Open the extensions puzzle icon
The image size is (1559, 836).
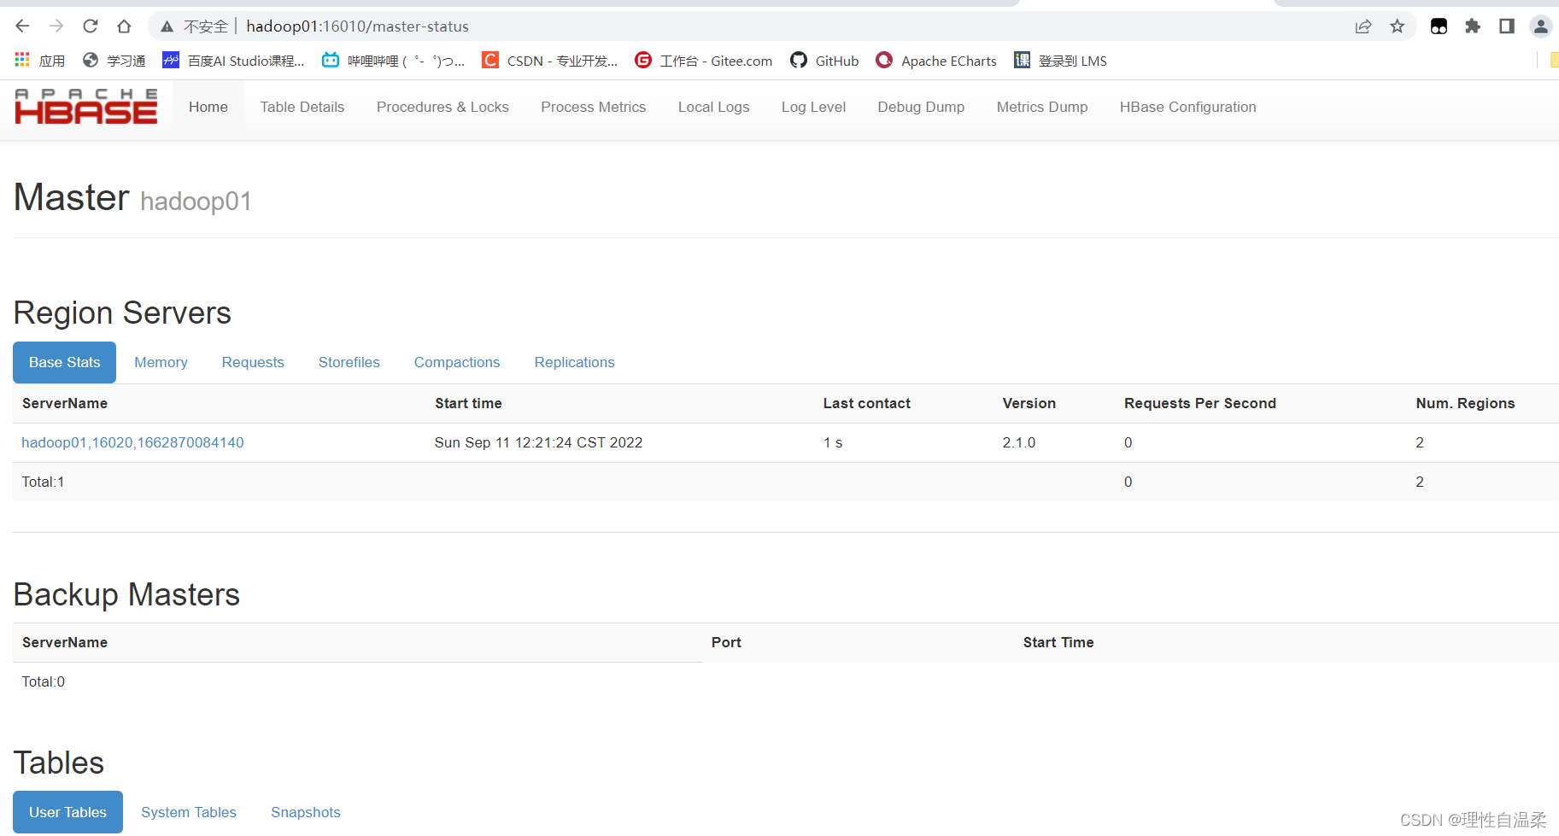(1473, 26)
